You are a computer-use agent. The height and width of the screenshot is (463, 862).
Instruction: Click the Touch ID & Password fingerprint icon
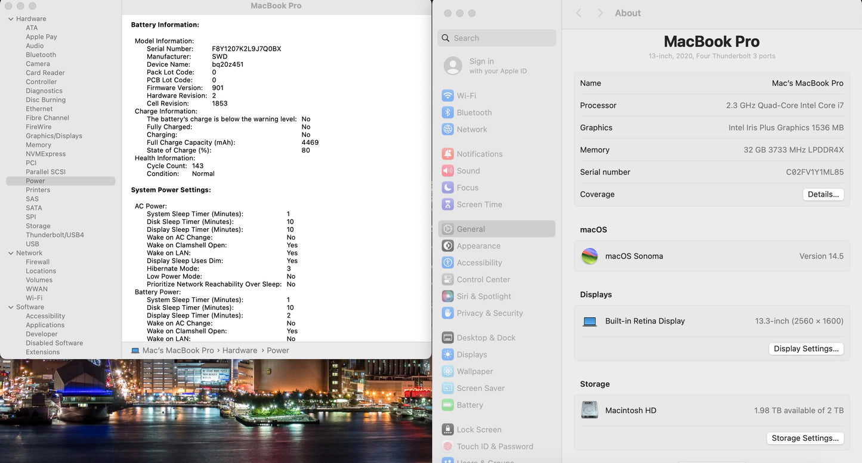tap(447, 446)
